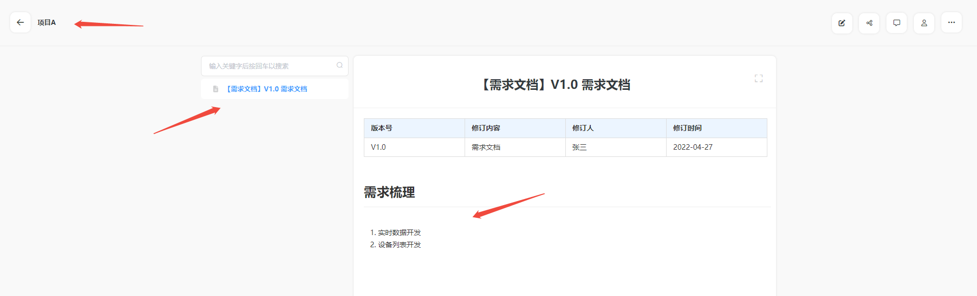
Task: Select the 修订时间 table header cell
Action: [x=716, y=128]
